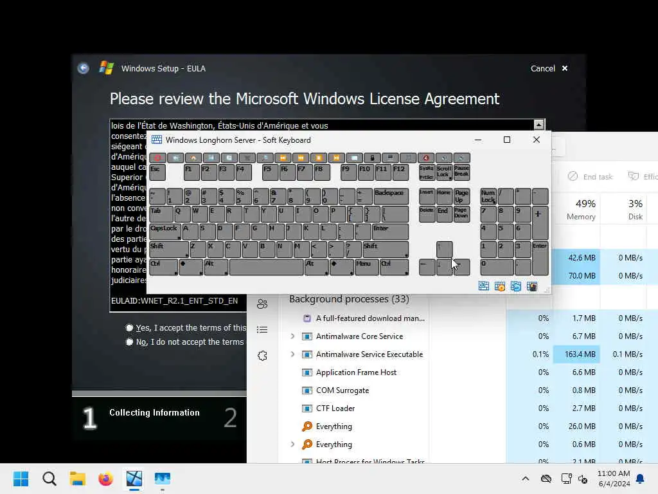Toggle the right Shift key
658x494 pixels.
[x=386, y=250]
